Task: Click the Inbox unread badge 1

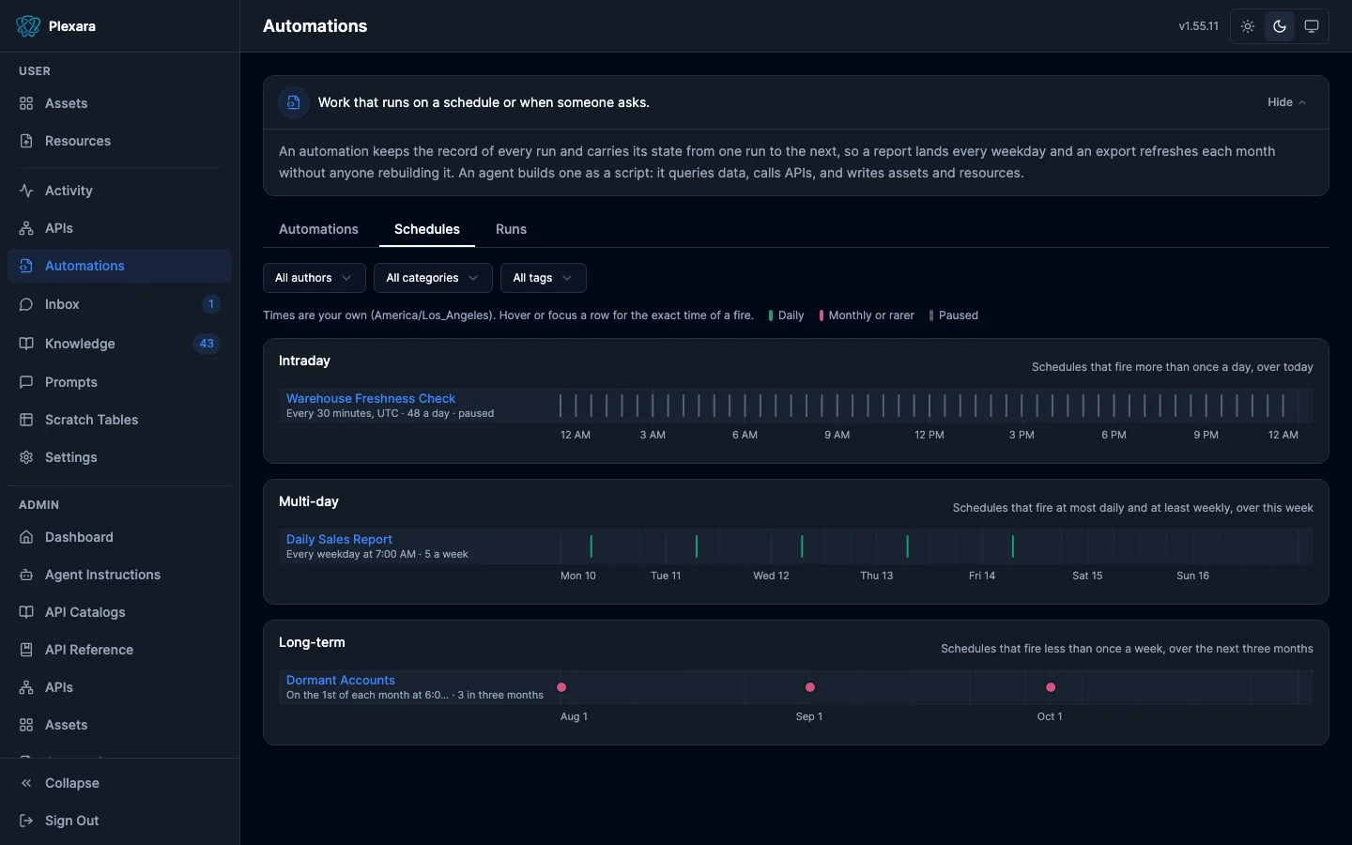Action: [x=211, y=304]
